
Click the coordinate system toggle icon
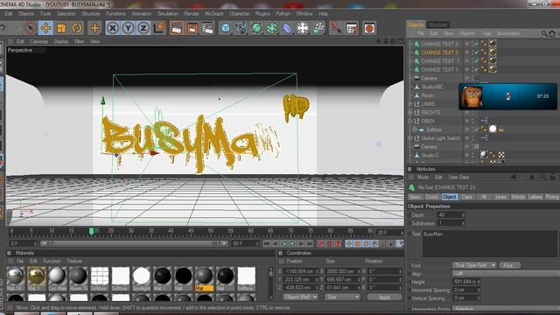click(159, 28)
